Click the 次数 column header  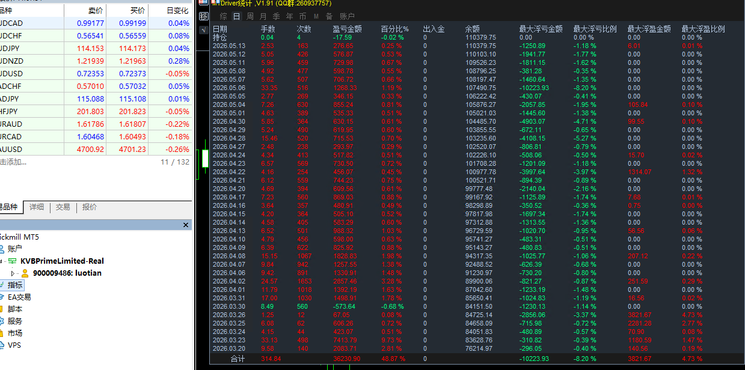[x=304, y=29]
